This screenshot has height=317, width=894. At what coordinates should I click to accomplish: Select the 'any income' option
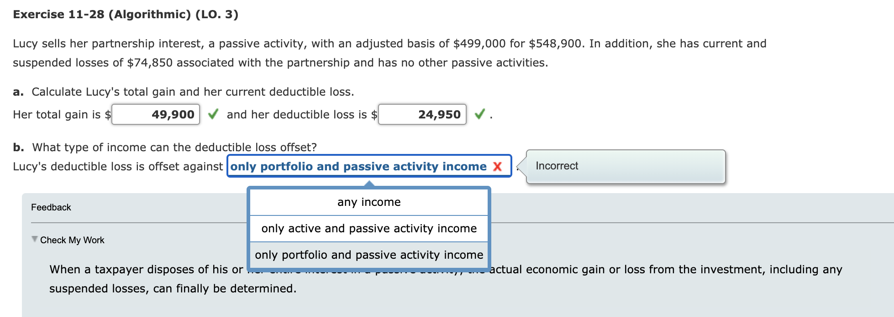(369, 202)
